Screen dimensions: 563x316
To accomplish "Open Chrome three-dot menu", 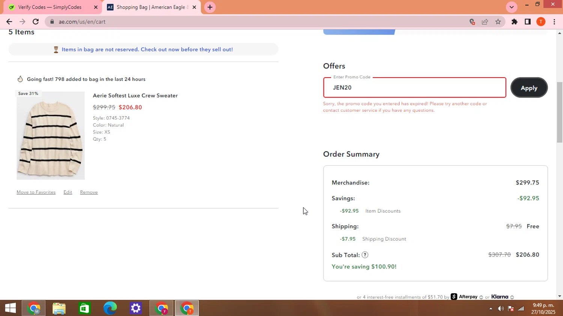I will 554,22.
